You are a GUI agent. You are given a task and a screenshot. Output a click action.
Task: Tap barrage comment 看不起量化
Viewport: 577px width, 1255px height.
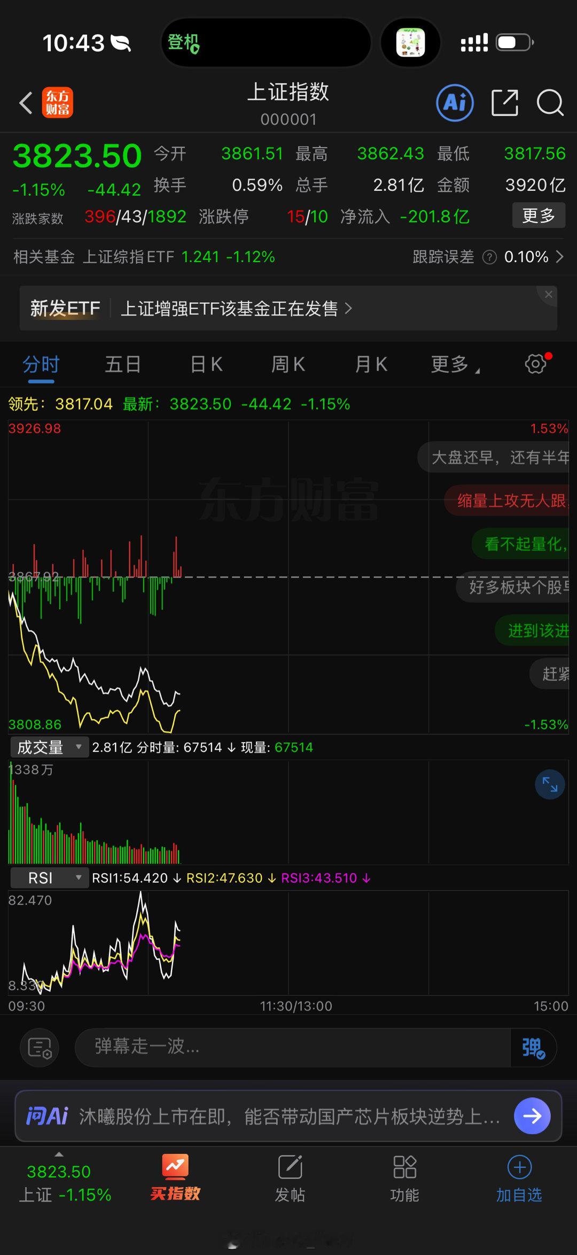[521, 544]
